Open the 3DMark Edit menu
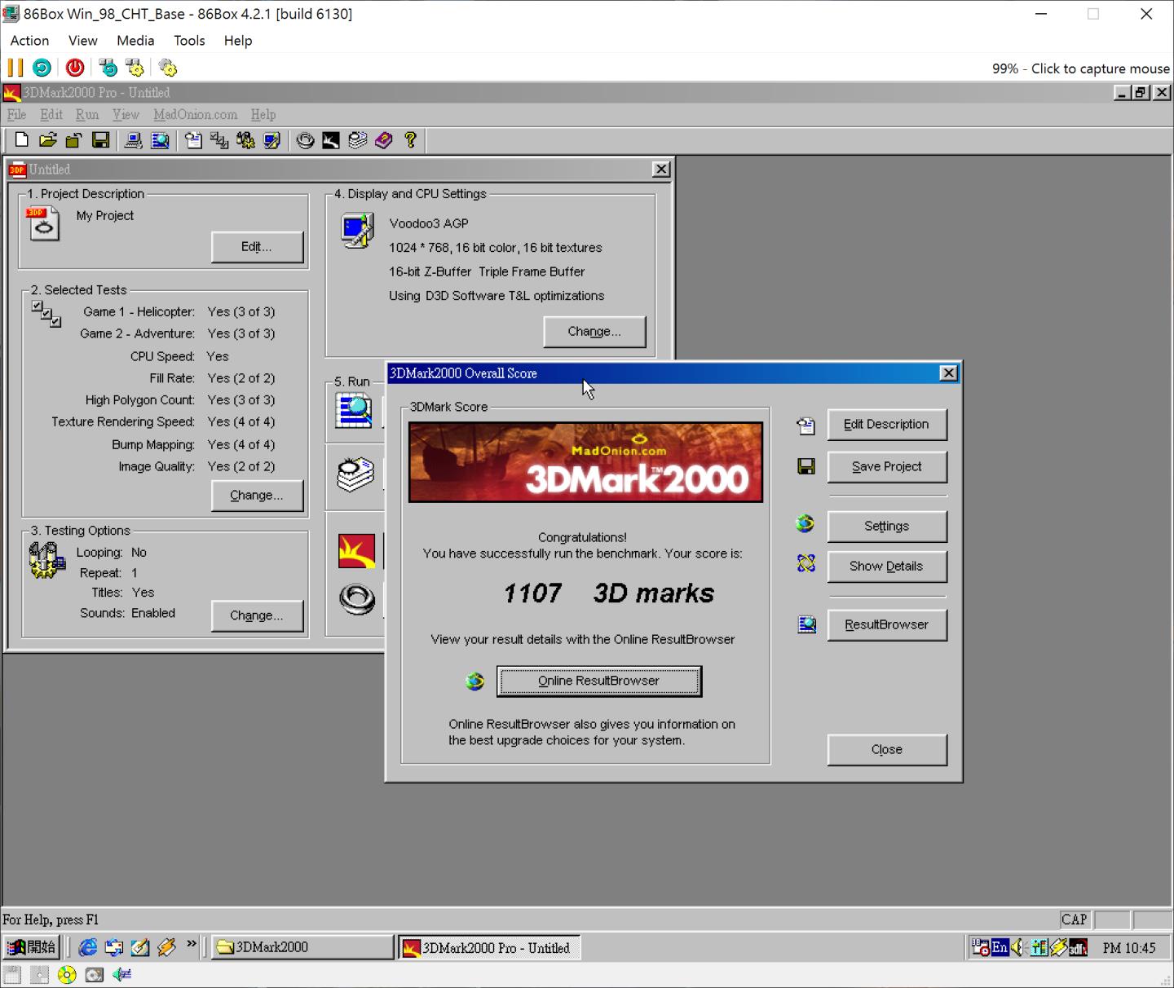The image size is (1174, 988). click(51, 115)
